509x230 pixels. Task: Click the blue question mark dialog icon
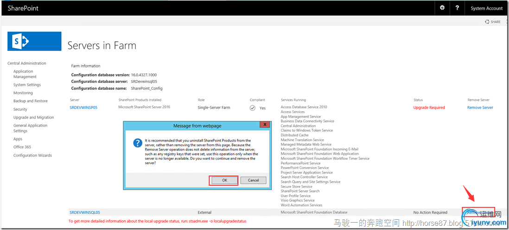(x=138, y=143)
